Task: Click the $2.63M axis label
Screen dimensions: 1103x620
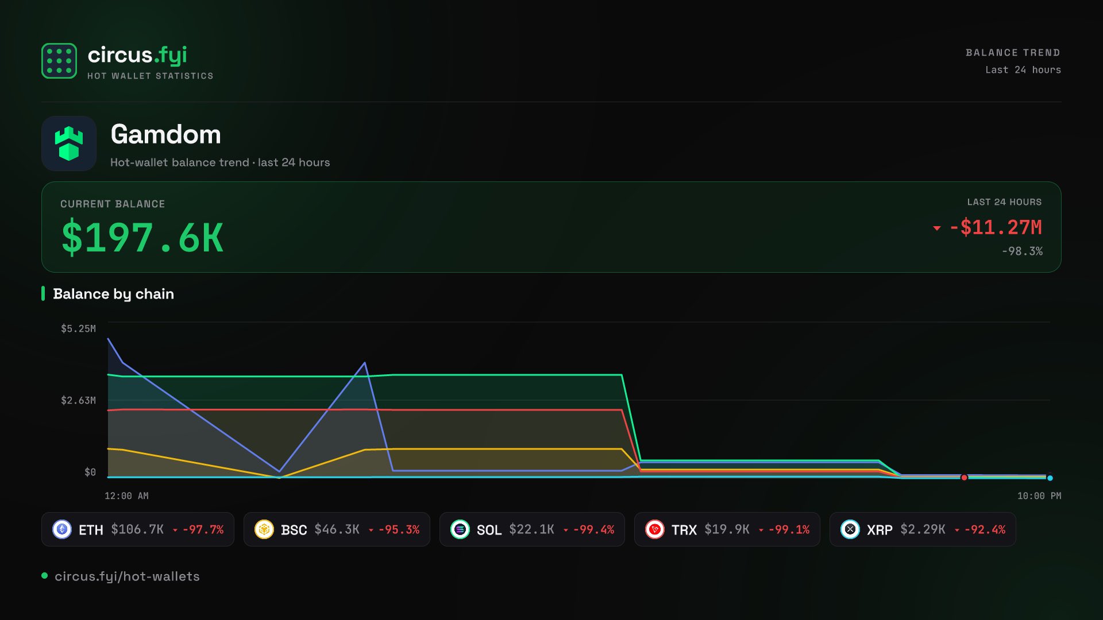Action: tap(78, 400)
